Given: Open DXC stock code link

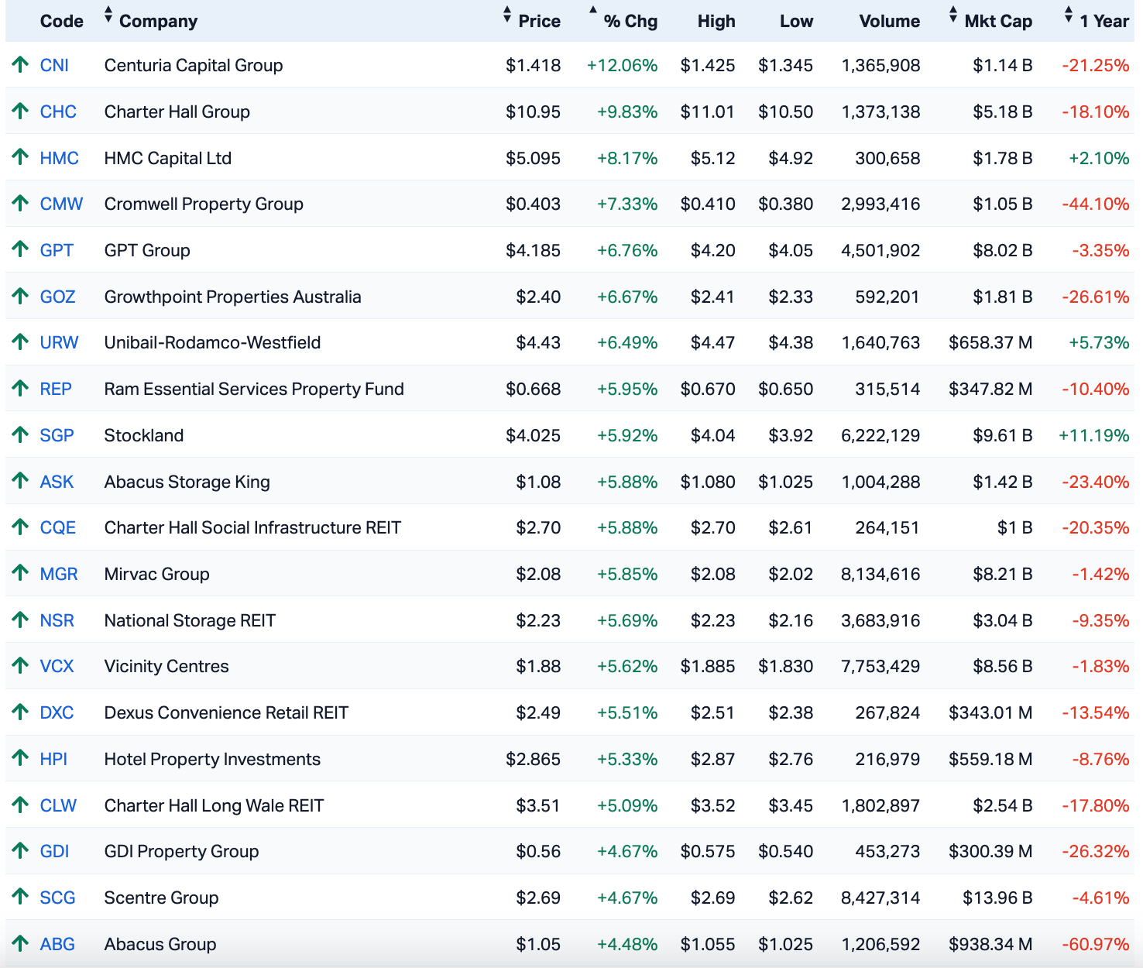Looking at the screenshot, I should (57, 712).
